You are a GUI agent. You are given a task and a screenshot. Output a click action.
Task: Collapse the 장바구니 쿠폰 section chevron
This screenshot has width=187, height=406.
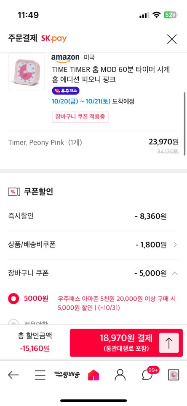click(175, 273)
